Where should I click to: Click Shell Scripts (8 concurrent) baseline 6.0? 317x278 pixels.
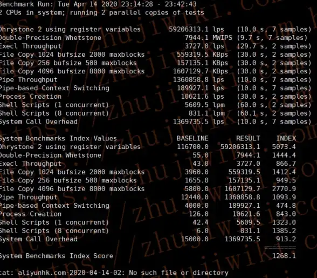coord(202,231)
